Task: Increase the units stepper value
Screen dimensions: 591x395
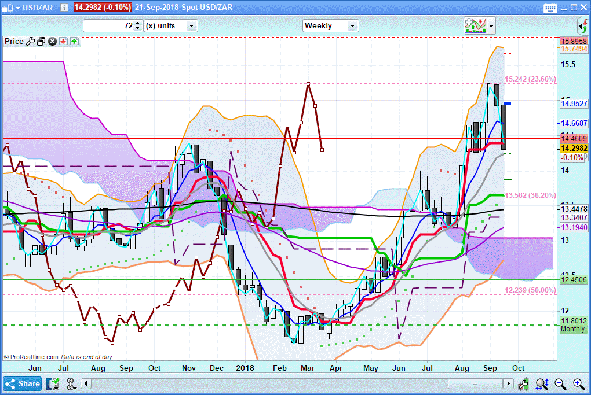Action: point(138,23)
